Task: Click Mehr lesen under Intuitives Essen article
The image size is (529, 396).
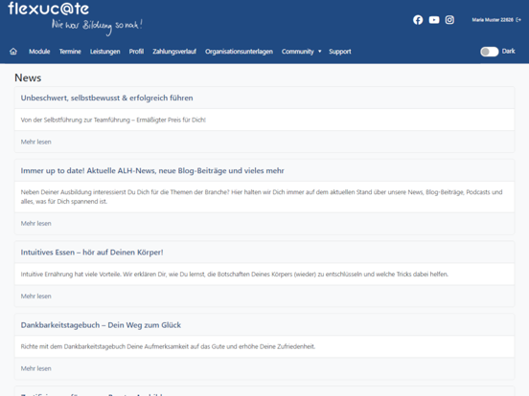Action: (x=36, y=296)
